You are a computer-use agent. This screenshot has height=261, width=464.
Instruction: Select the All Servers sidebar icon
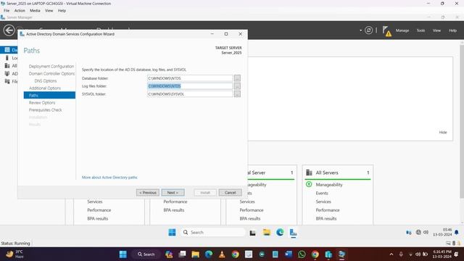pyautogui.click(x=7, y=66)
